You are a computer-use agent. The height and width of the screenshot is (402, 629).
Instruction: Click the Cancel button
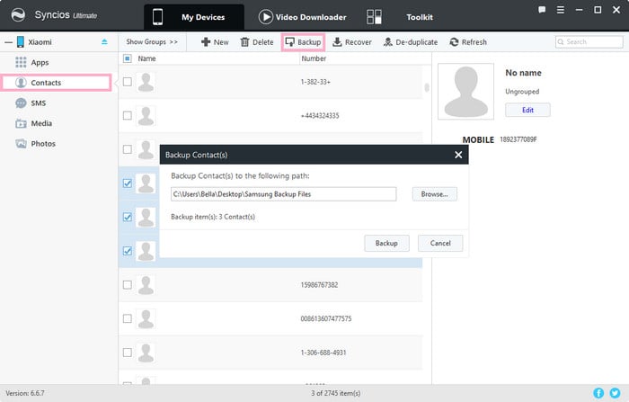tap(440, 243)
